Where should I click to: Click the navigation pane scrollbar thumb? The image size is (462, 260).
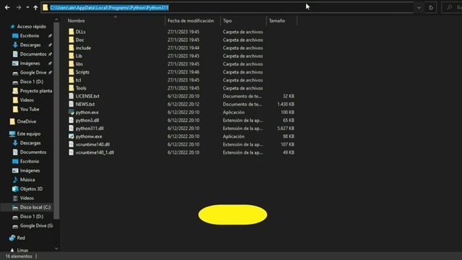click(x=56, y=121)
